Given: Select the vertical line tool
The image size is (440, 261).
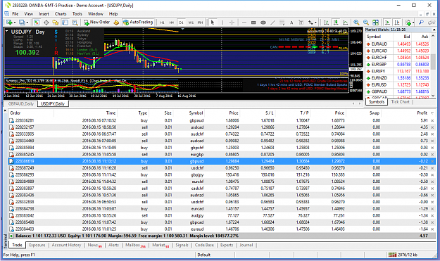Looking at the screenshot, I should pos(222,23).
